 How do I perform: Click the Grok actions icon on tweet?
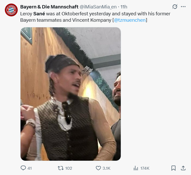click(175, 7)
